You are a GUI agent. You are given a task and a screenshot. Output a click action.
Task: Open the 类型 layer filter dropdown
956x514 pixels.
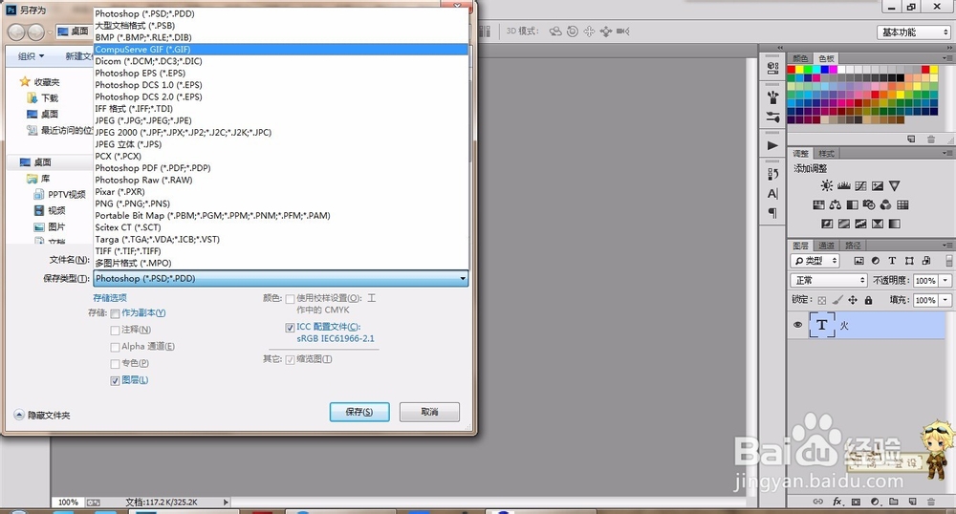(815, 261)
